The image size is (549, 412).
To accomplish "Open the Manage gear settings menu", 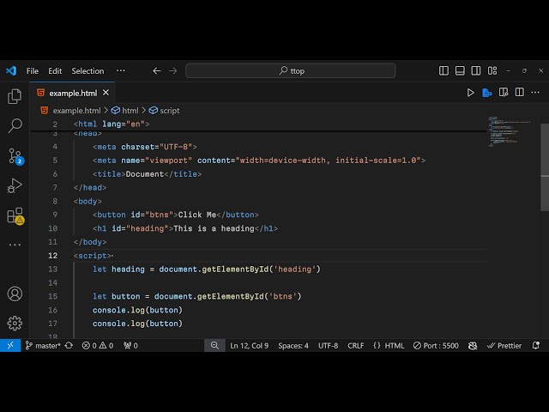I will [x=15, y=323].
